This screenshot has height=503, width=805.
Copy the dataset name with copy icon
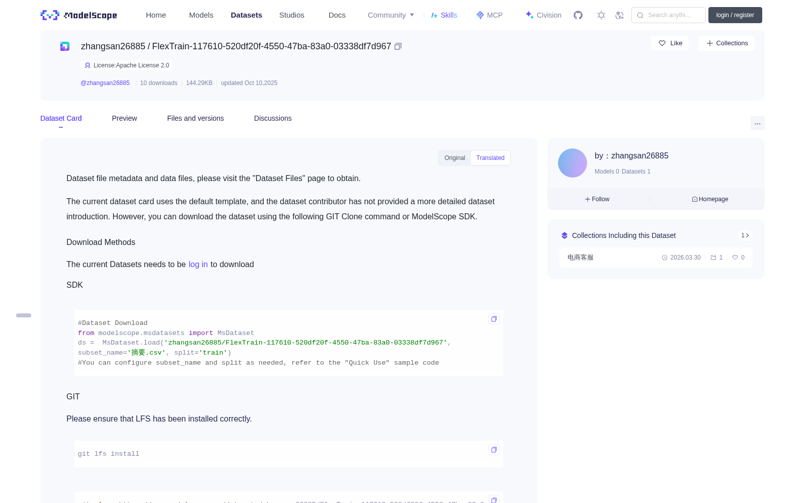coord(398,46)
